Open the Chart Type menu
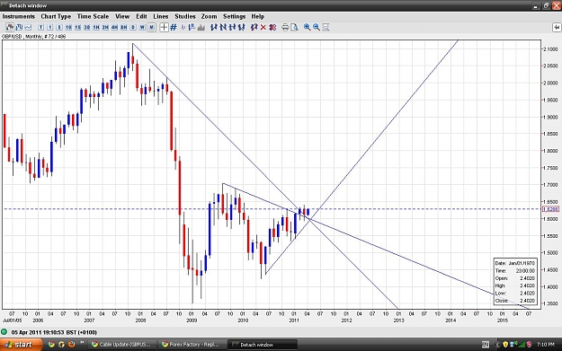 pos(56,16)
